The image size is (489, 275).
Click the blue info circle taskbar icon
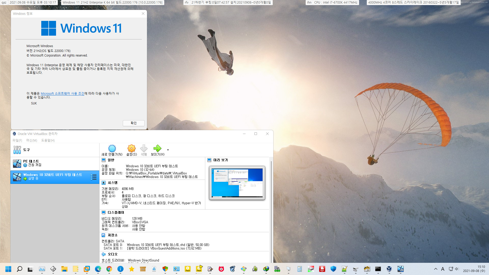coord(120,269)
